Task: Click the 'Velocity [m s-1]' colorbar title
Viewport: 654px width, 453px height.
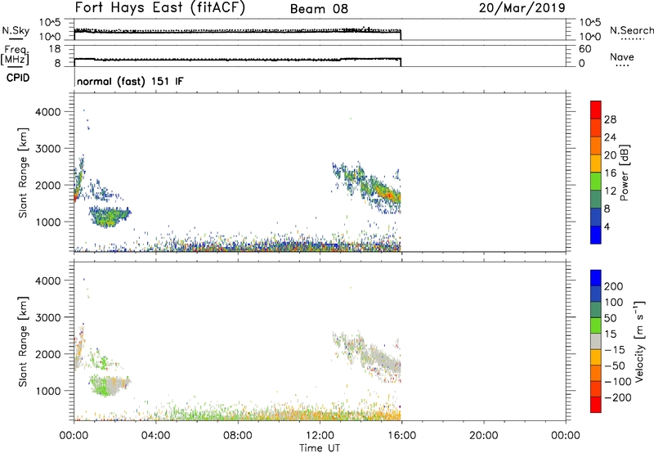Action: (x=639, y=341)
